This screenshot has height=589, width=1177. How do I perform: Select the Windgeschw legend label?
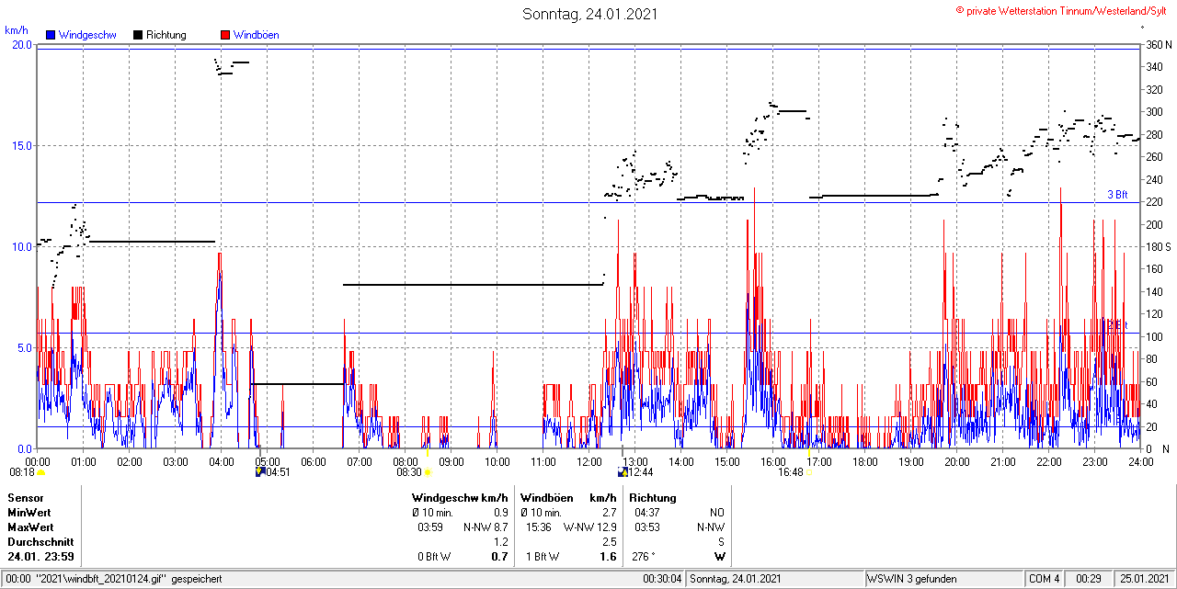[87, 35]
